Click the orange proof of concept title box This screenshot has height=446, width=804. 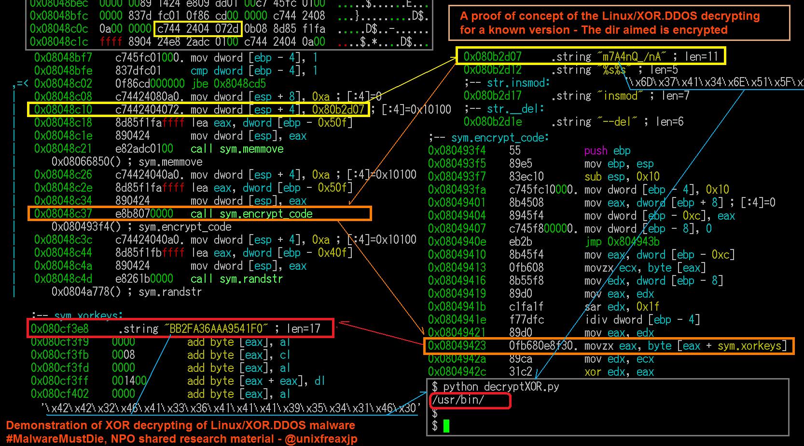[619, 23]
